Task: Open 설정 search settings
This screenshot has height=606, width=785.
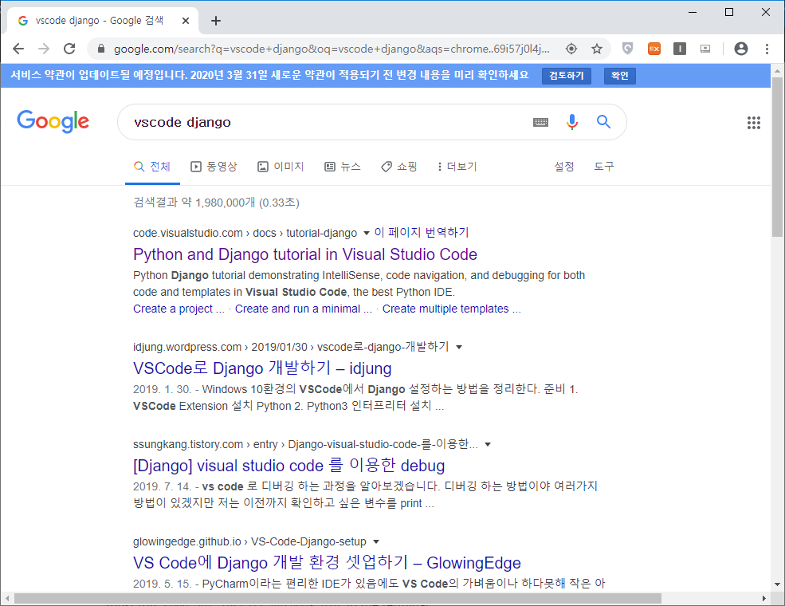Action: coord(564,167)
